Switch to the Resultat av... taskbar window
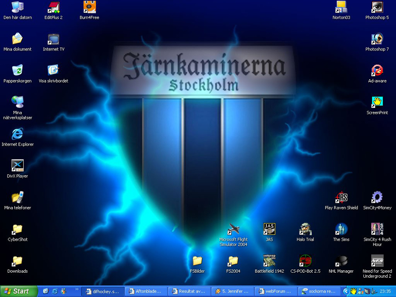The width and height of the screenshot is (396, 297). pos(189,292)
